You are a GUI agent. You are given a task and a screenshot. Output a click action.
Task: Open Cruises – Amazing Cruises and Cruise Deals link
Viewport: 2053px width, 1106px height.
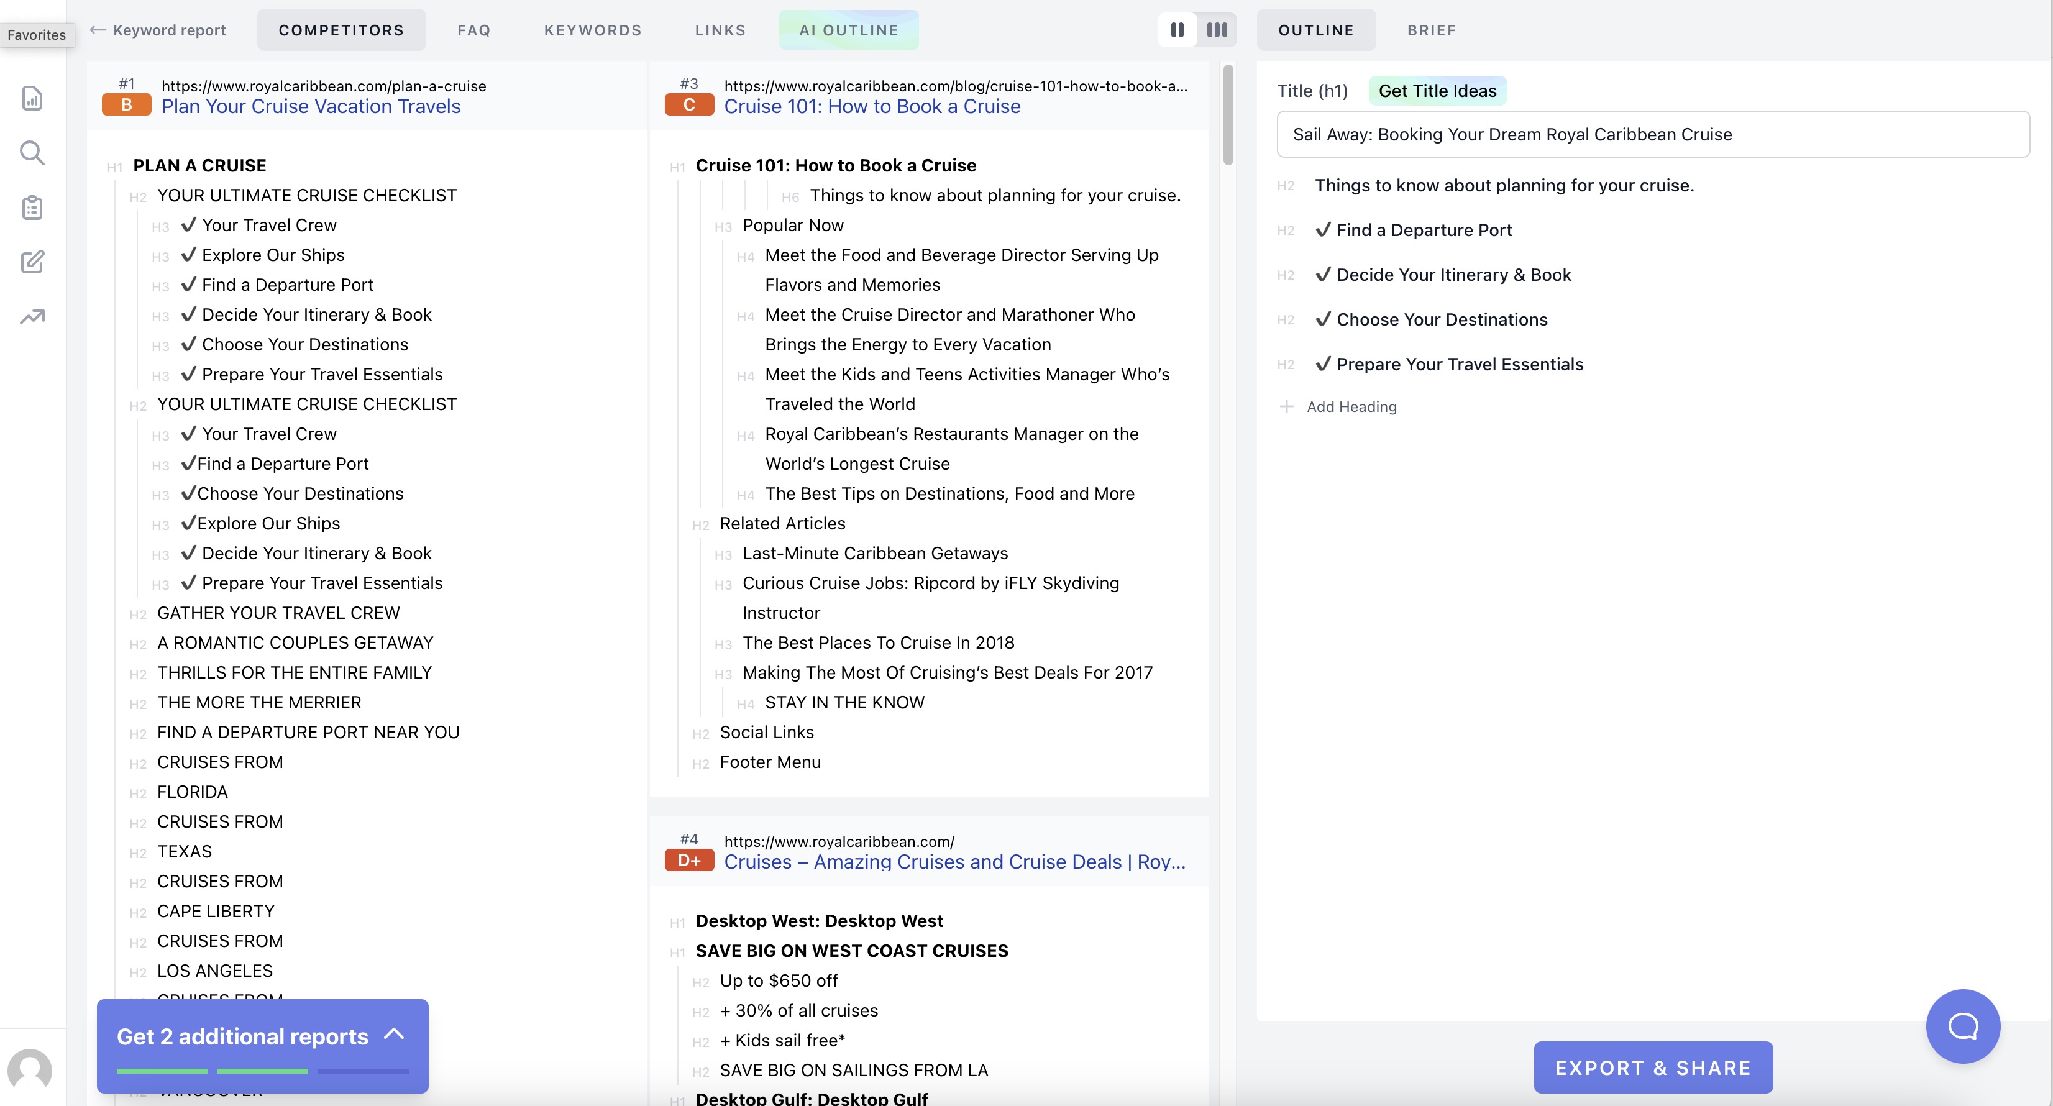click(955, 862)
